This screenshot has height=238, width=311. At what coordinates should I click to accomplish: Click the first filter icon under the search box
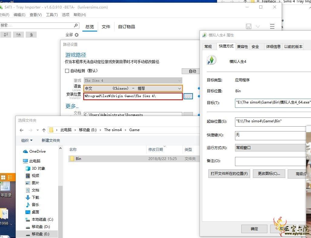[6, 35]
